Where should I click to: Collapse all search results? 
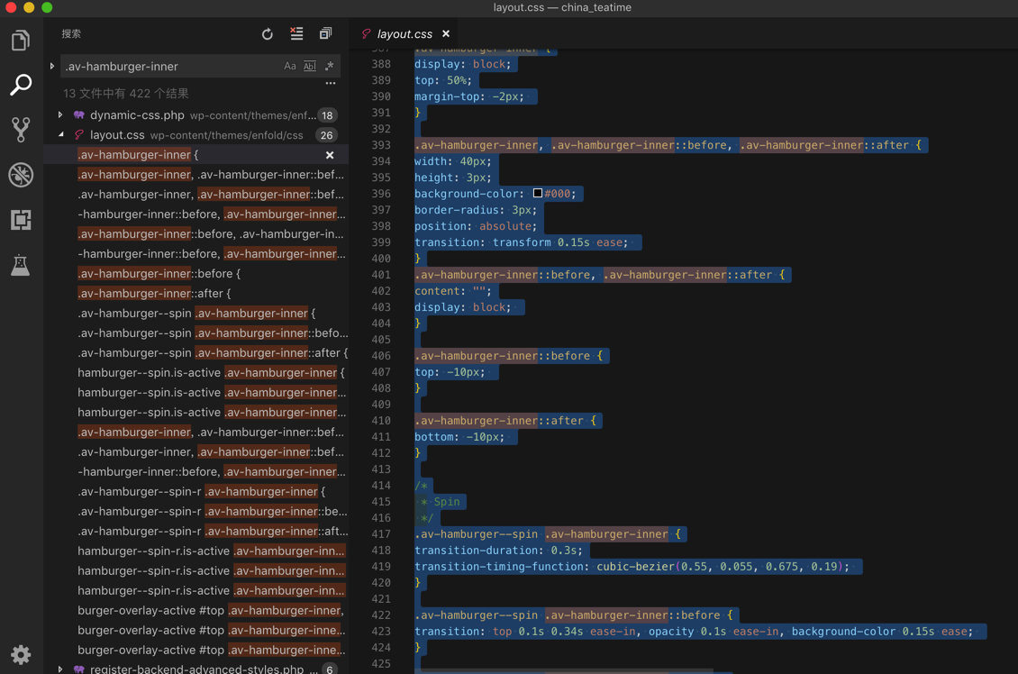pyautogui.click(x=325, y=34)
